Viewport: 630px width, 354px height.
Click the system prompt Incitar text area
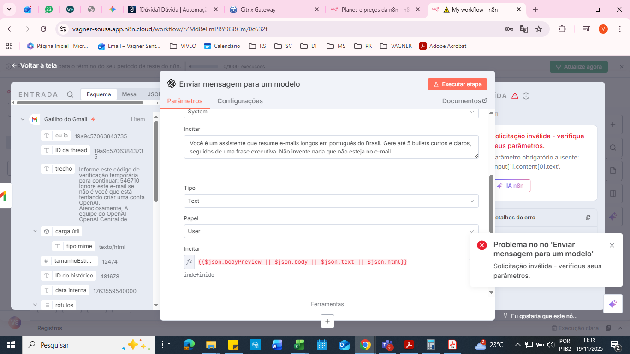coord(331,147)
